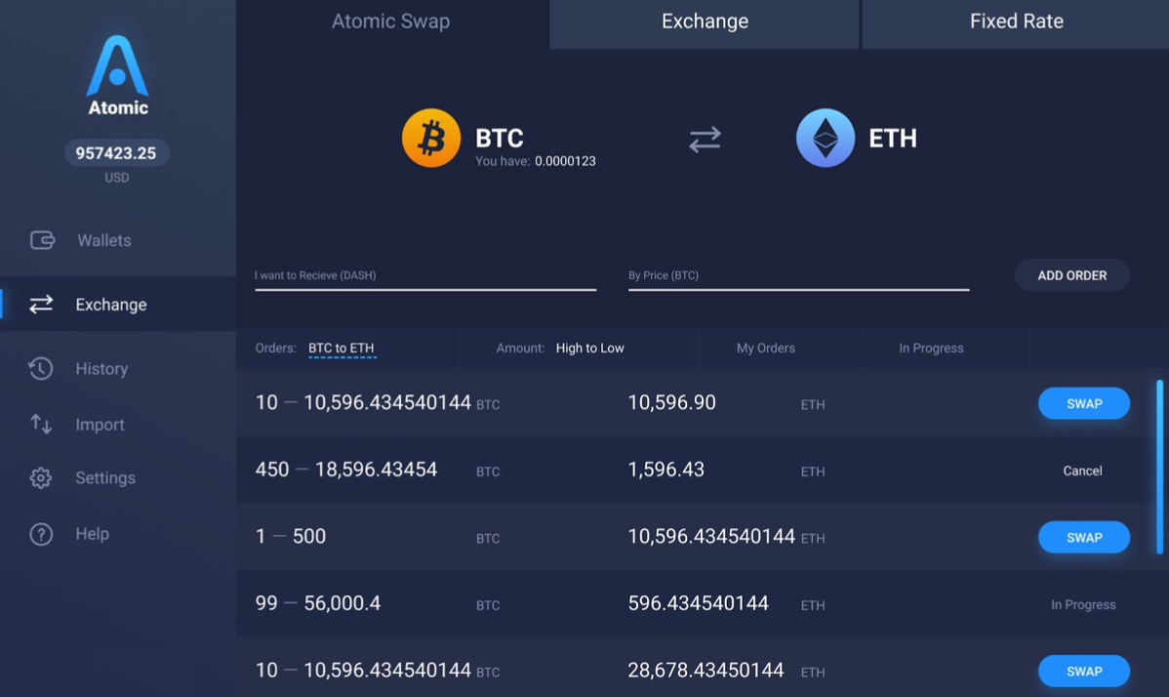The height and width of the screenshot is (697, 1169).
Task: Click the 957423.25 balance pill
Action: [116, 153]
